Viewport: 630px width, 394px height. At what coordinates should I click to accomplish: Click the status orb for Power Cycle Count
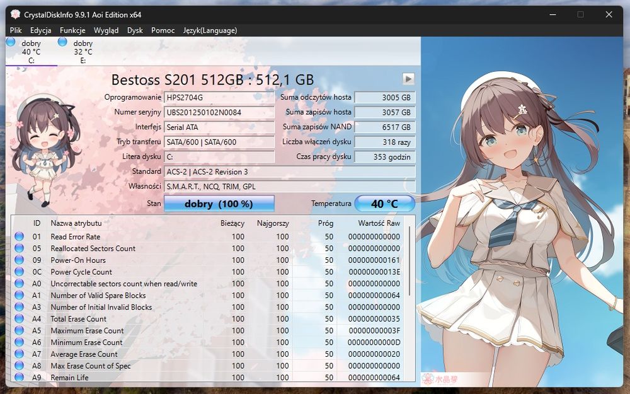(x=19, y=271)
